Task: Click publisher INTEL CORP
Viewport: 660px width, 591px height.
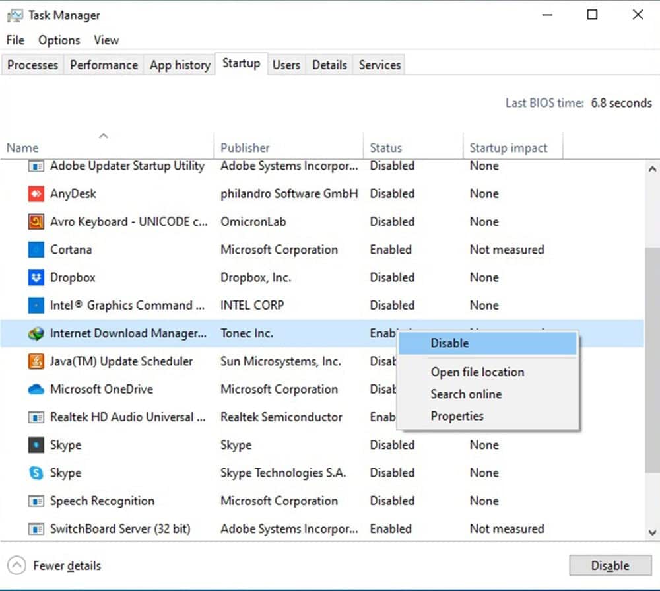Action: 252,305
